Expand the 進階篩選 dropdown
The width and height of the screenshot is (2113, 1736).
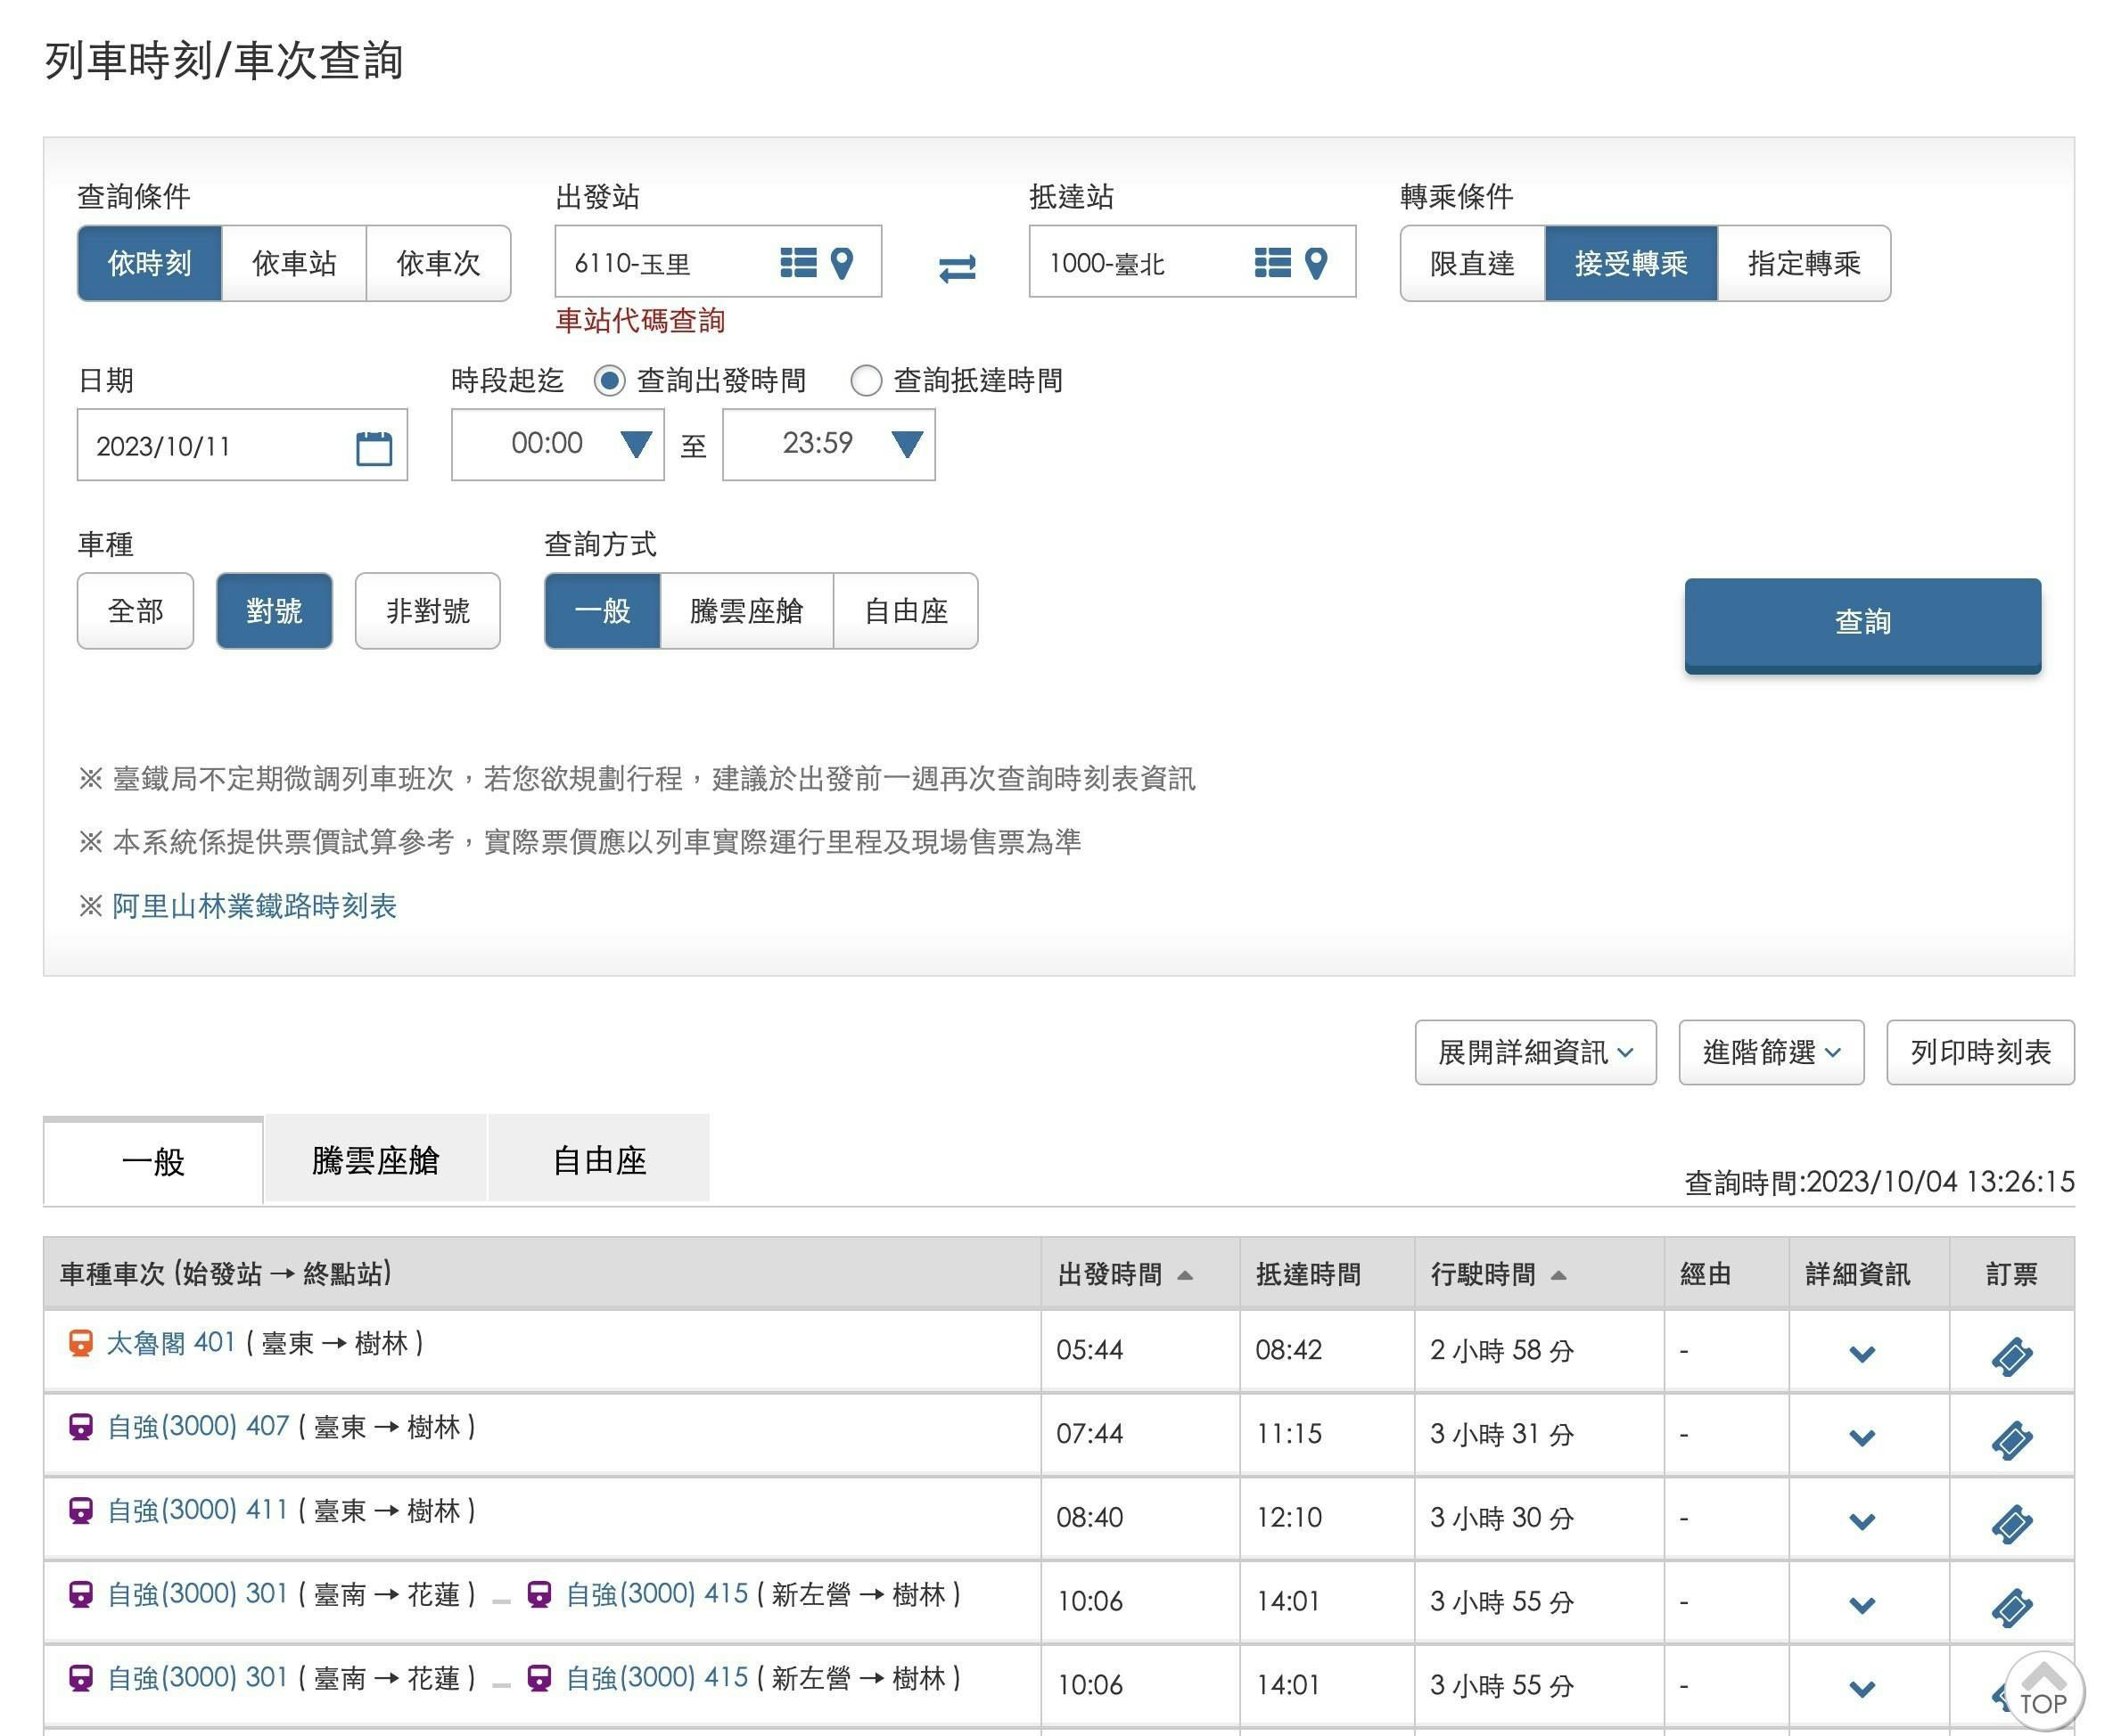1770,1052
